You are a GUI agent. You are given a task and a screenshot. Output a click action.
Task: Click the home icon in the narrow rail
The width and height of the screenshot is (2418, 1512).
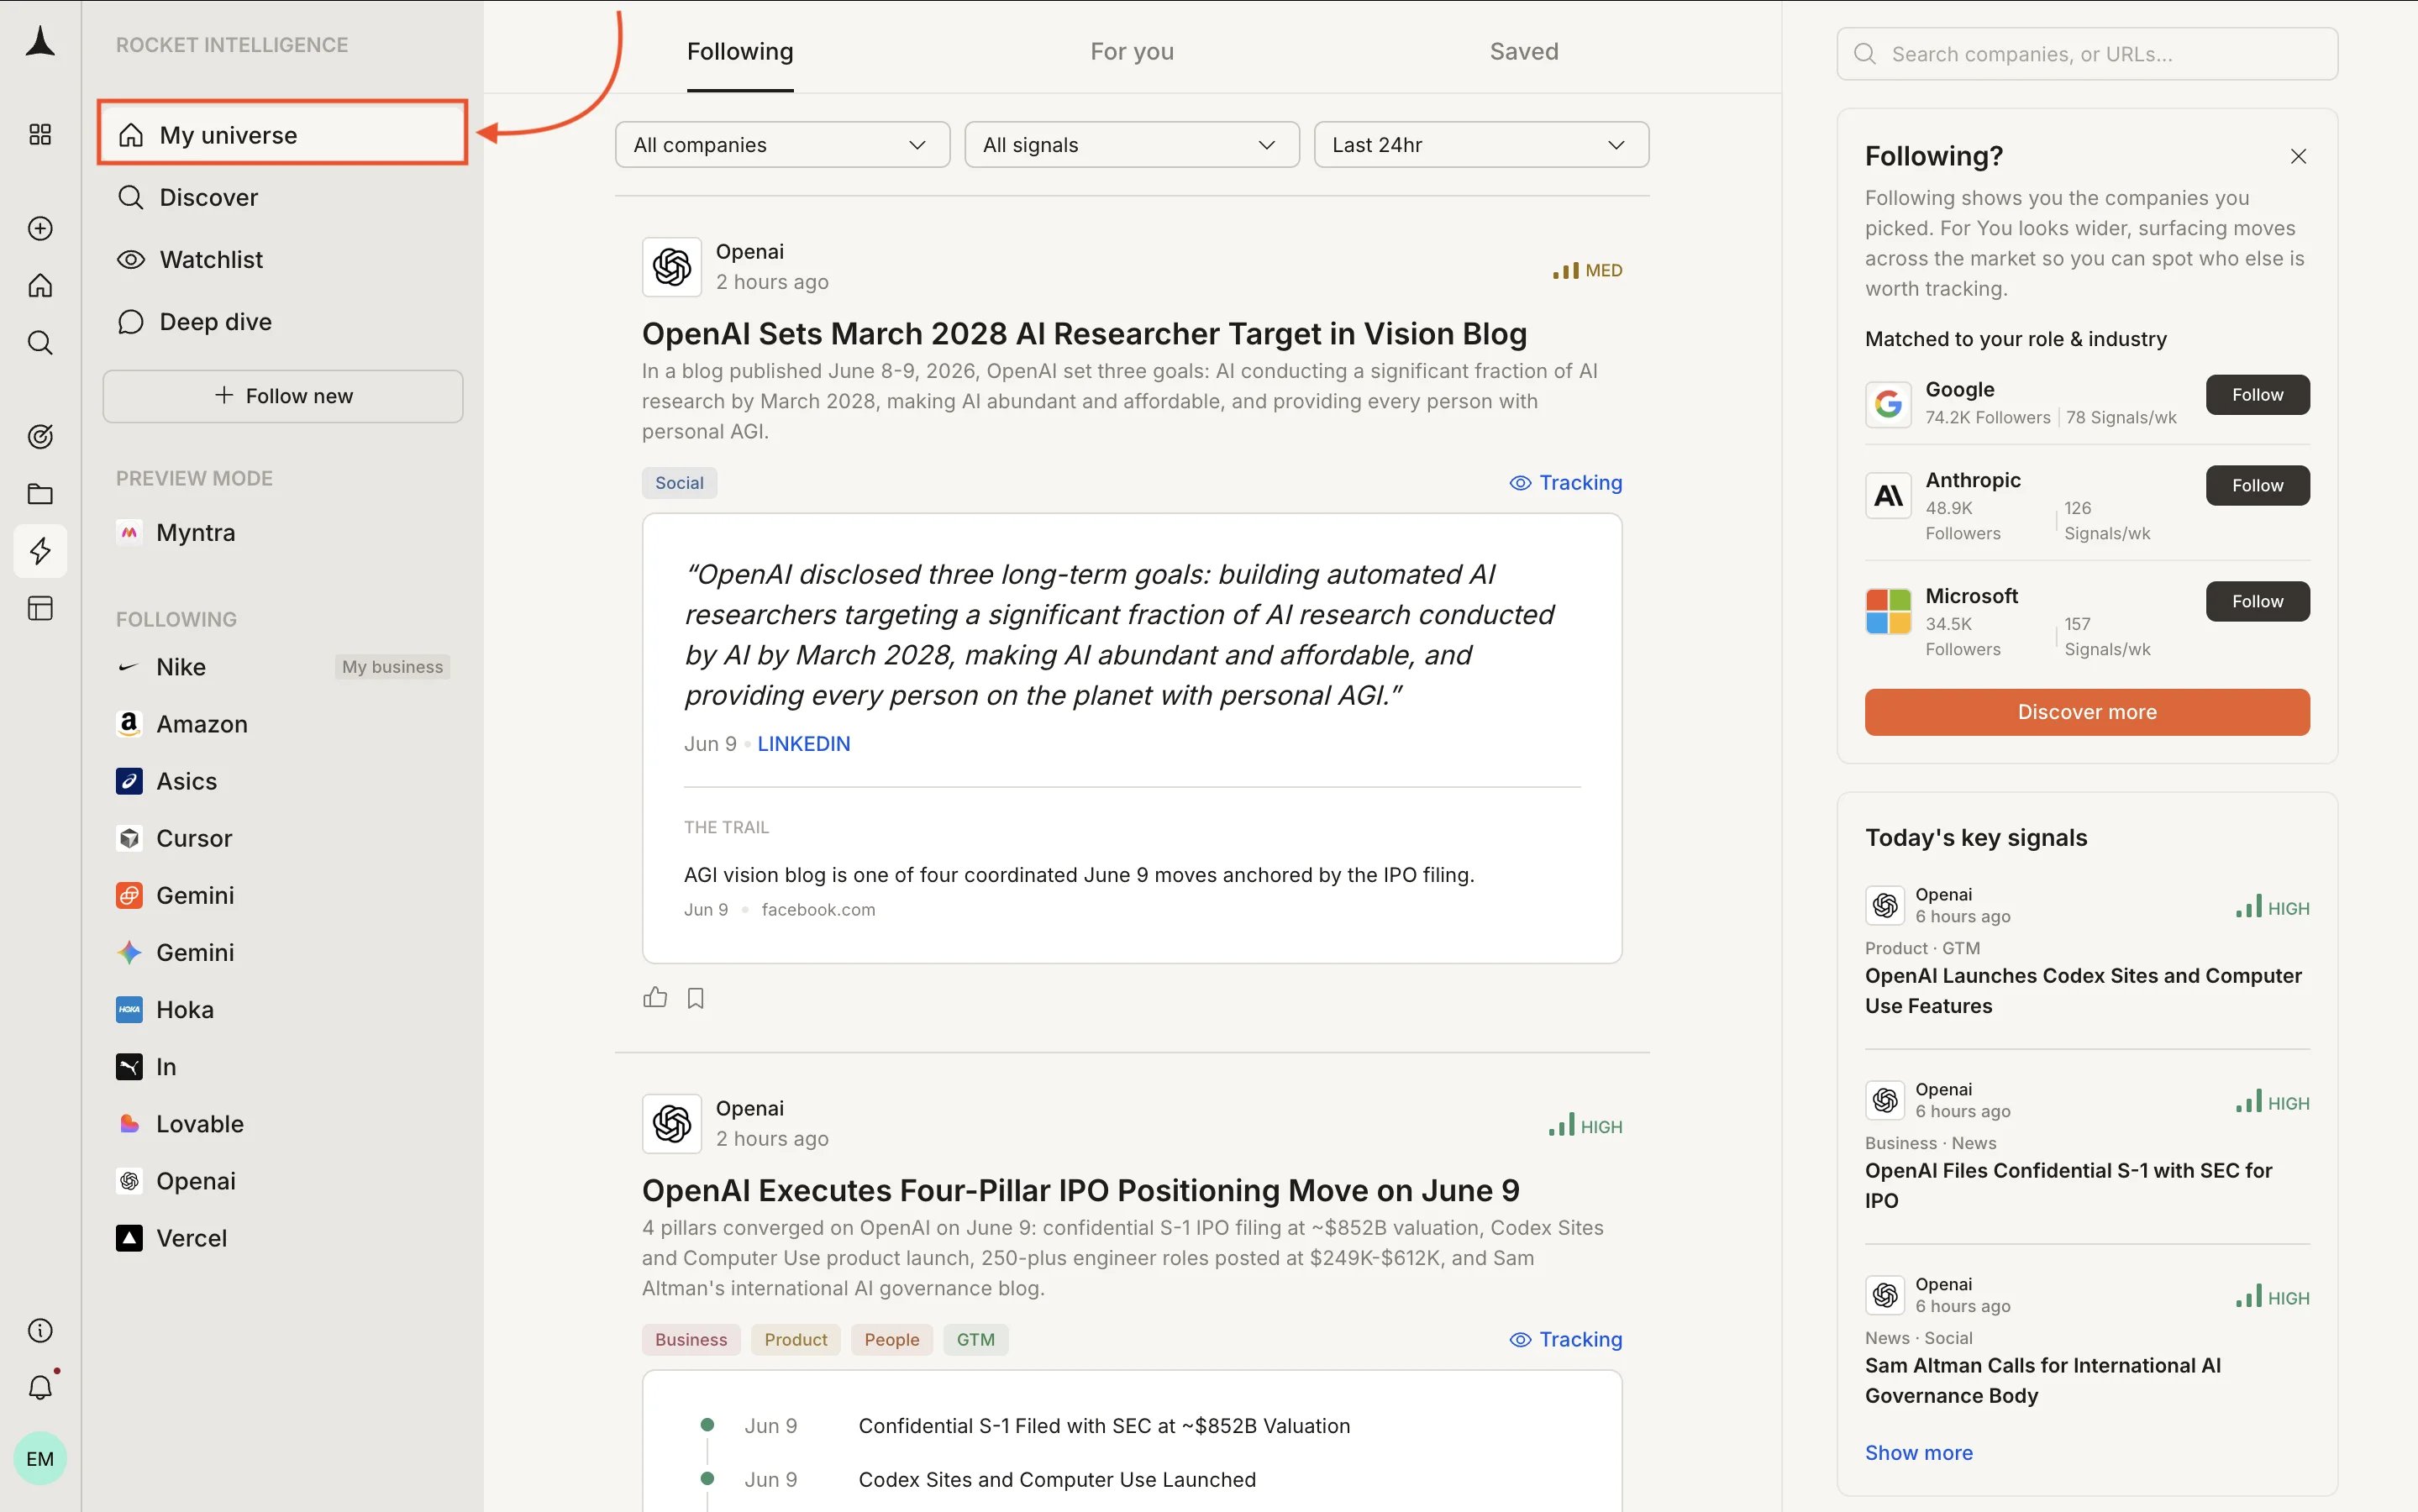click(x=40, y=285)
